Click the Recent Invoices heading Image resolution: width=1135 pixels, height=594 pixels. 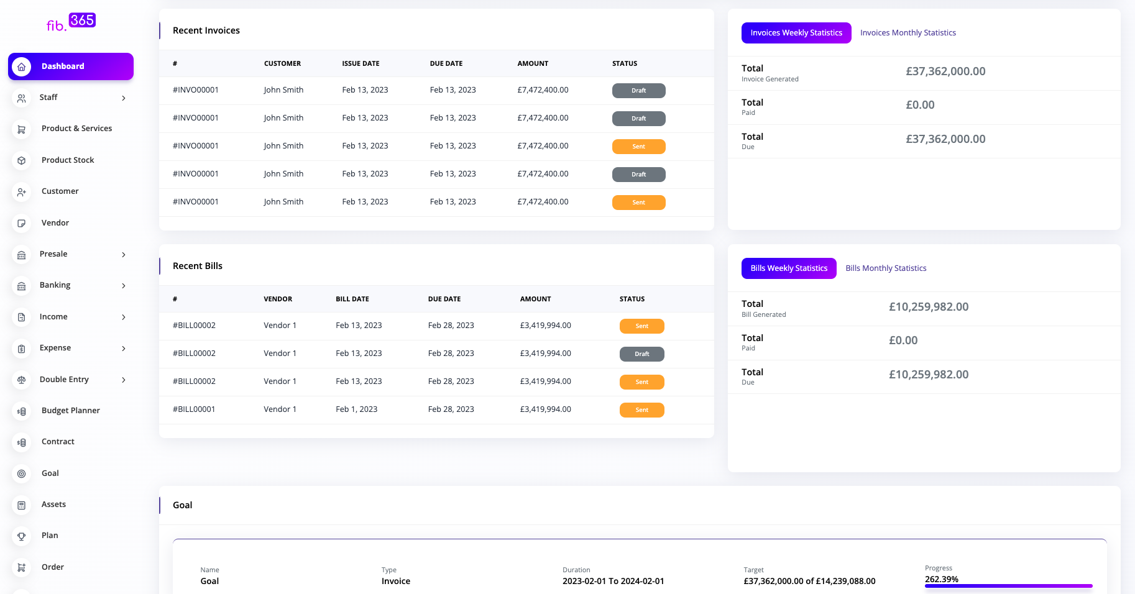(x=206, y=30)
